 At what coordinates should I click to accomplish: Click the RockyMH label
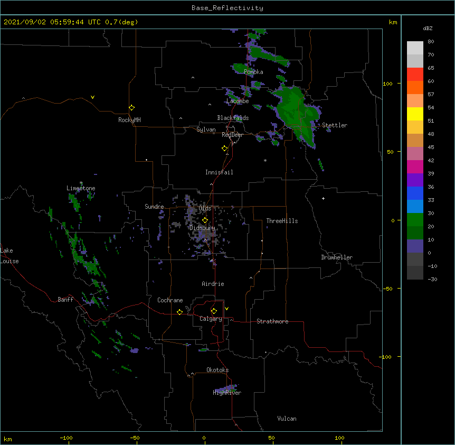coord(129,120)
